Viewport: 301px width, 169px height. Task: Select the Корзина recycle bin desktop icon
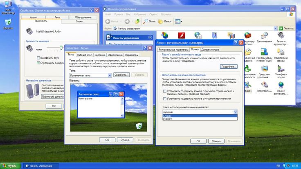(8, 24)
